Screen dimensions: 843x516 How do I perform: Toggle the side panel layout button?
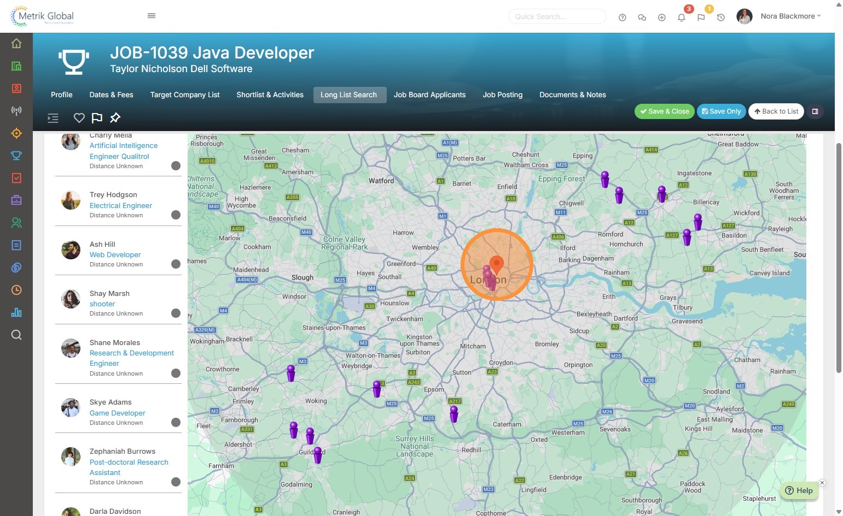tap(815, 111)
